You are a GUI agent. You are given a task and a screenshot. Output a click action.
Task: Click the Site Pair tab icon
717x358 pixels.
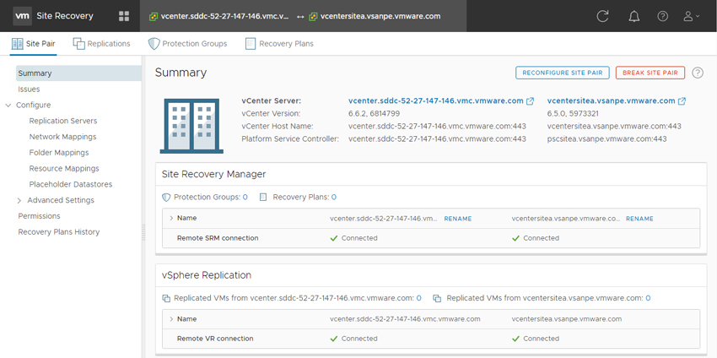pyautogui.click(x=17, y=44)
